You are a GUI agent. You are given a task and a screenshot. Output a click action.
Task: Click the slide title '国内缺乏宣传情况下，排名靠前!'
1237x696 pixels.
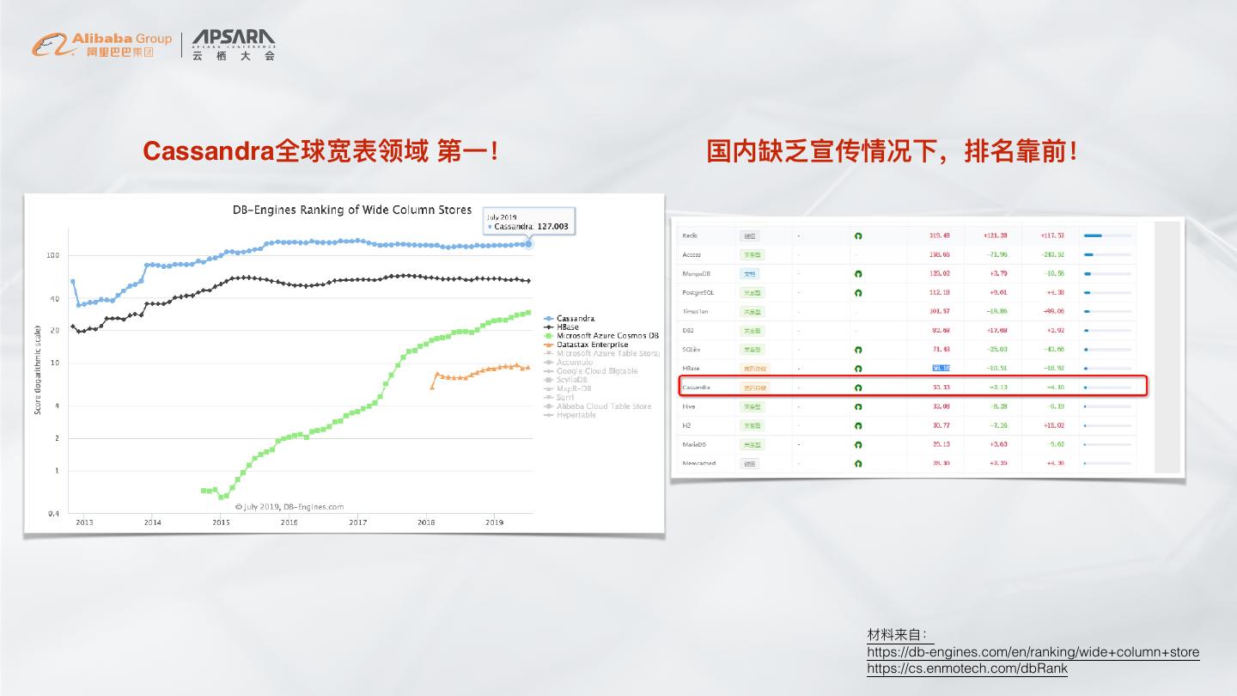coord(892,152)
